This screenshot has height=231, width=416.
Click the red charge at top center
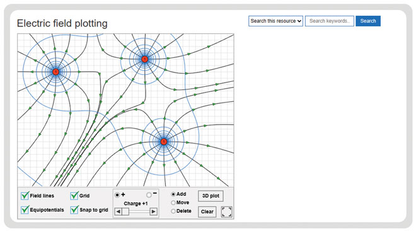pyautogui.click(x=144, y=59)
